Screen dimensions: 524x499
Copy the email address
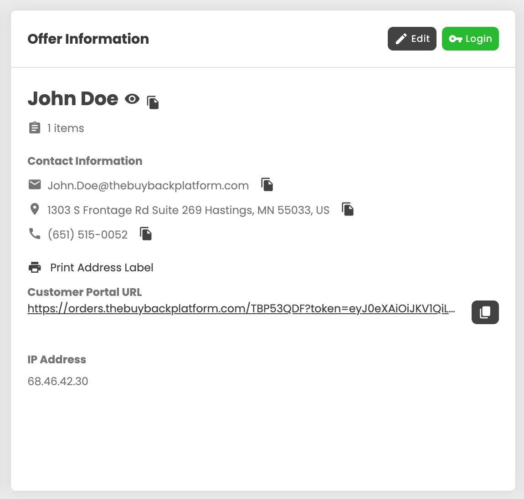(267, 185)
